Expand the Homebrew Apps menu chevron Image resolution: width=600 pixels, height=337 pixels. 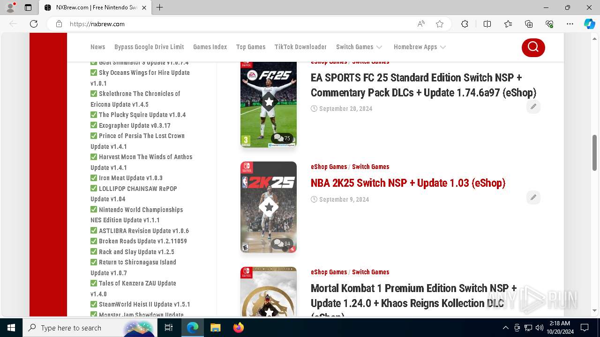tap(443, 47)
